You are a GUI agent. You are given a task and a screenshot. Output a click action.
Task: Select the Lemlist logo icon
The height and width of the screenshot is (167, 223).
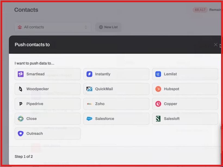coord(159,74)
